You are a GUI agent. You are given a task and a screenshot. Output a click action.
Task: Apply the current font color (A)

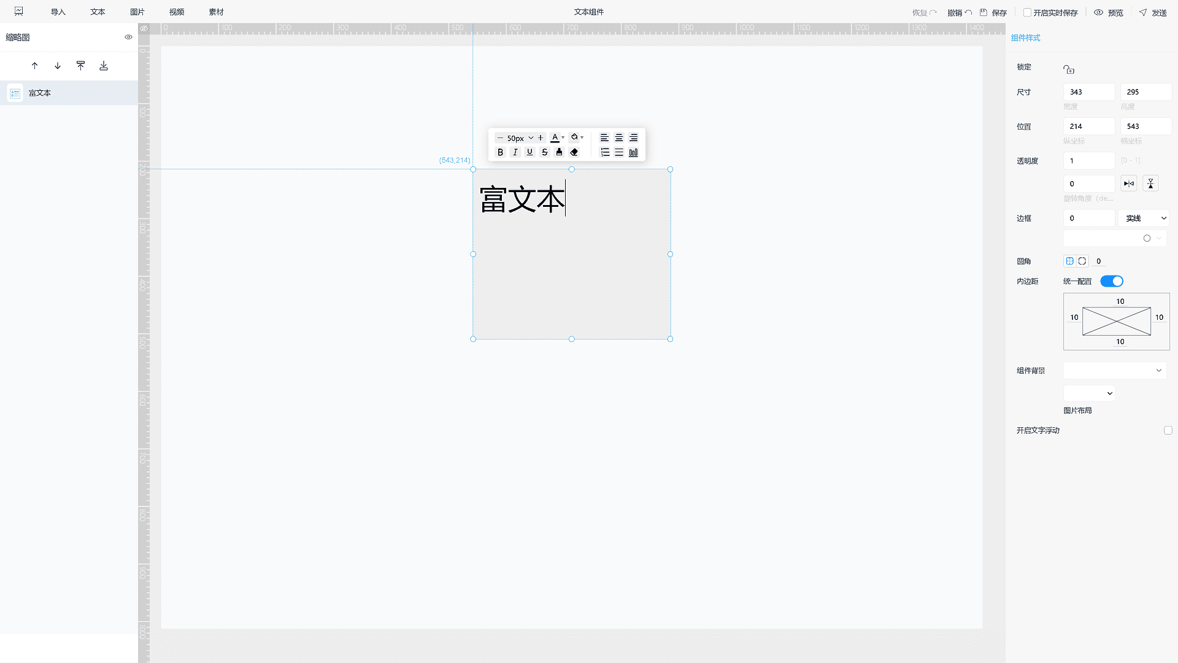coord(555,138)
